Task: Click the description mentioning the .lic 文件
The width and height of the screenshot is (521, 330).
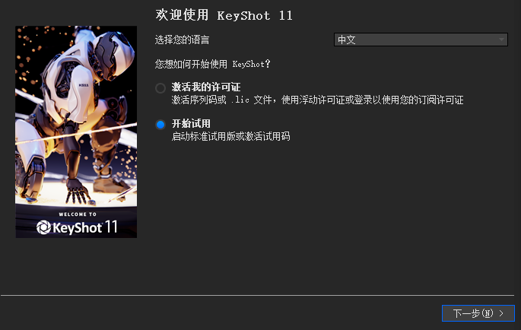Action: 317,100
